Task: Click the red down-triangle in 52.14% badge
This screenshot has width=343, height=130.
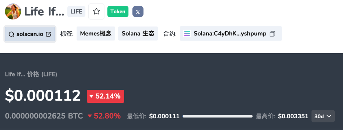Action: [x=91, y=96]
